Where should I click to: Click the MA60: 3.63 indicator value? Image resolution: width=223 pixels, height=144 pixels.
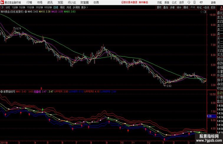70,12
